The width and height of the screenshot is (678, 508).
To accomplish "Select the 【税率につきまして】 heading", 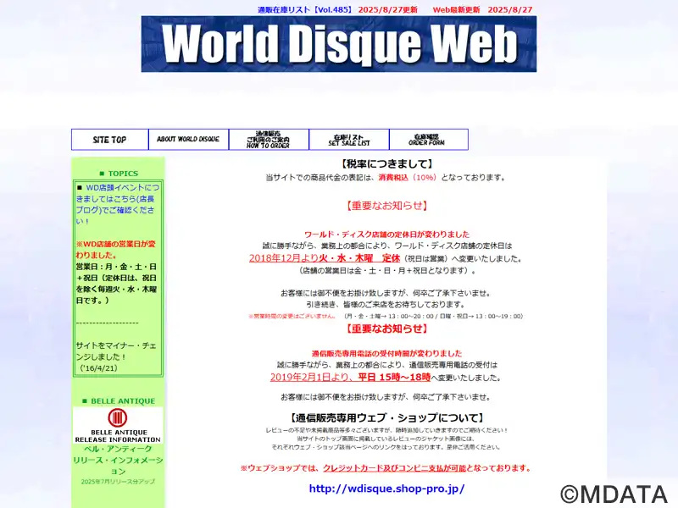I will click(386, 163).
